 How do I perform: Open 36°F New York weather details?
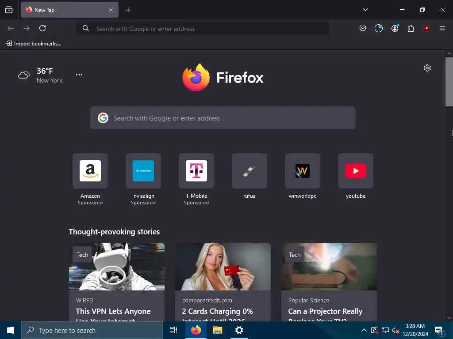[50, 75]
